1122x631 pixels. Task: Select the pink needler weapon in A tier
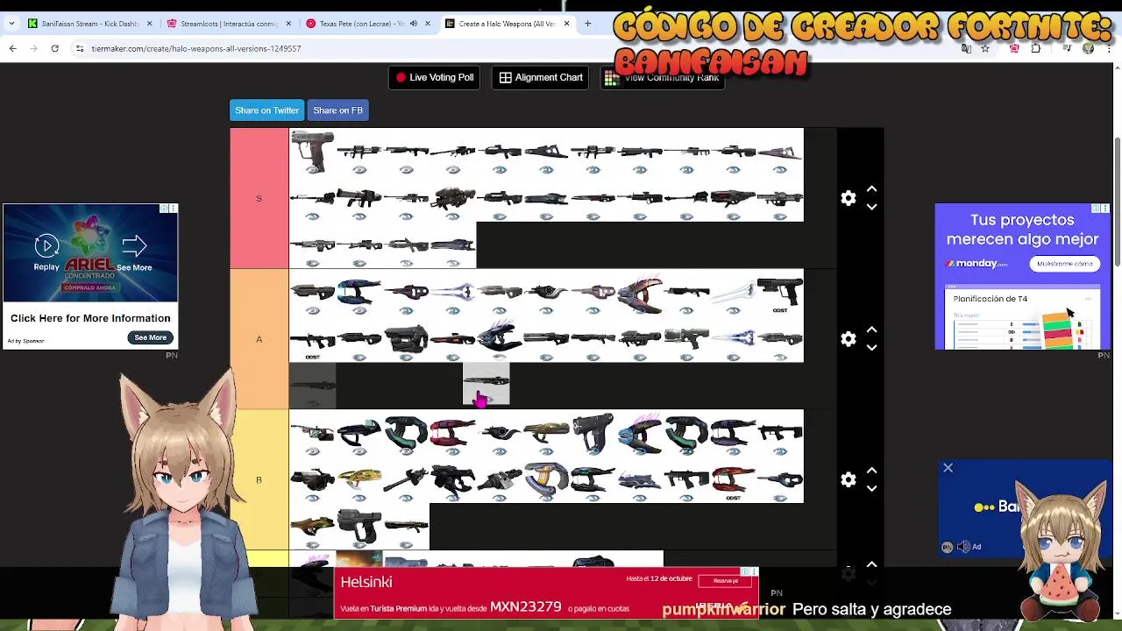(640, 293)
